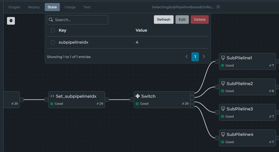Open the Stages tab
279x152 pixels.
tap(14, 7)
